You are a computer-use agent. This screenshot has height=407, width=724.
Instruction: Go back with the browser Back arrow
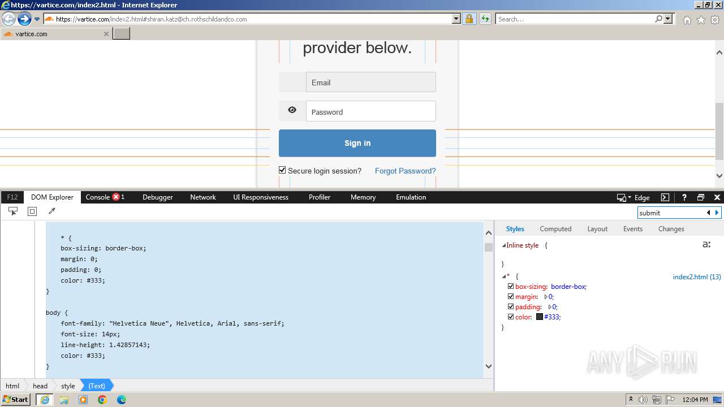8,19
